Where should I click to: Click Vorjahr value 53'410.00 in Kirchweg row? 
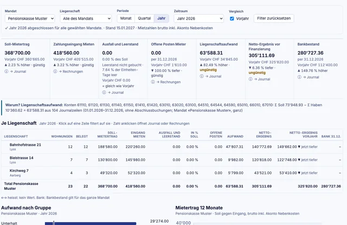pos(288,173)
